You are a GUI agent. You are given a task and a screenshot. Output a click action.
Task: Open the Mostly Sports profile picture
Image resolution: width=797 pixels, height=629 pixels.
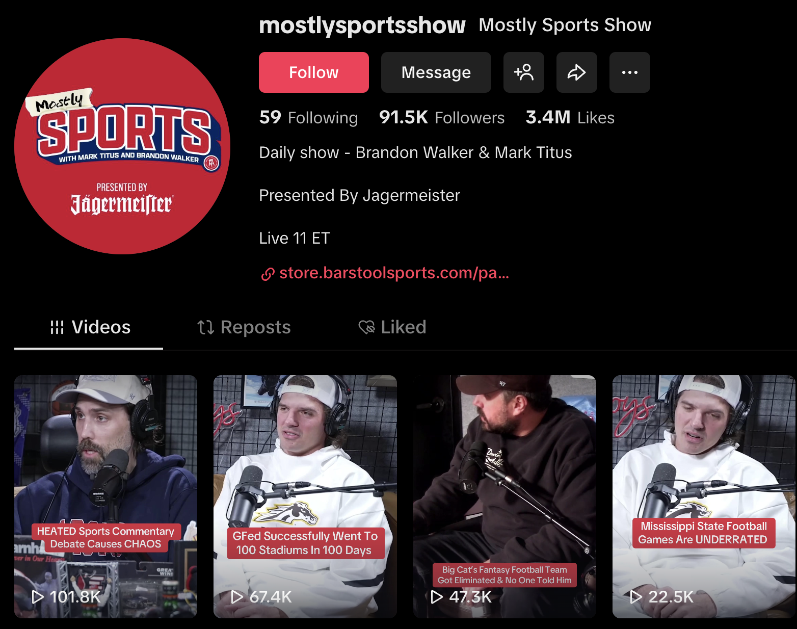click(122, 146)
